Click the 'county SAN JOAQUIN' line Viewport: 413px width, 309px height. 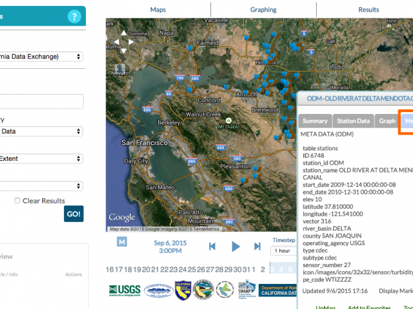tap(332, 236)
